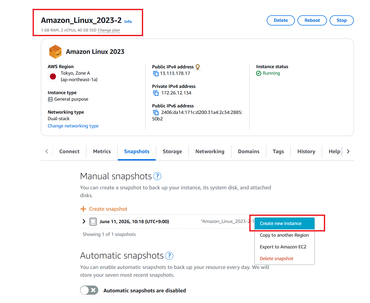Click the Manual snapshots heading
Viewport: 370px width, 303px height.
click(116, 176)
